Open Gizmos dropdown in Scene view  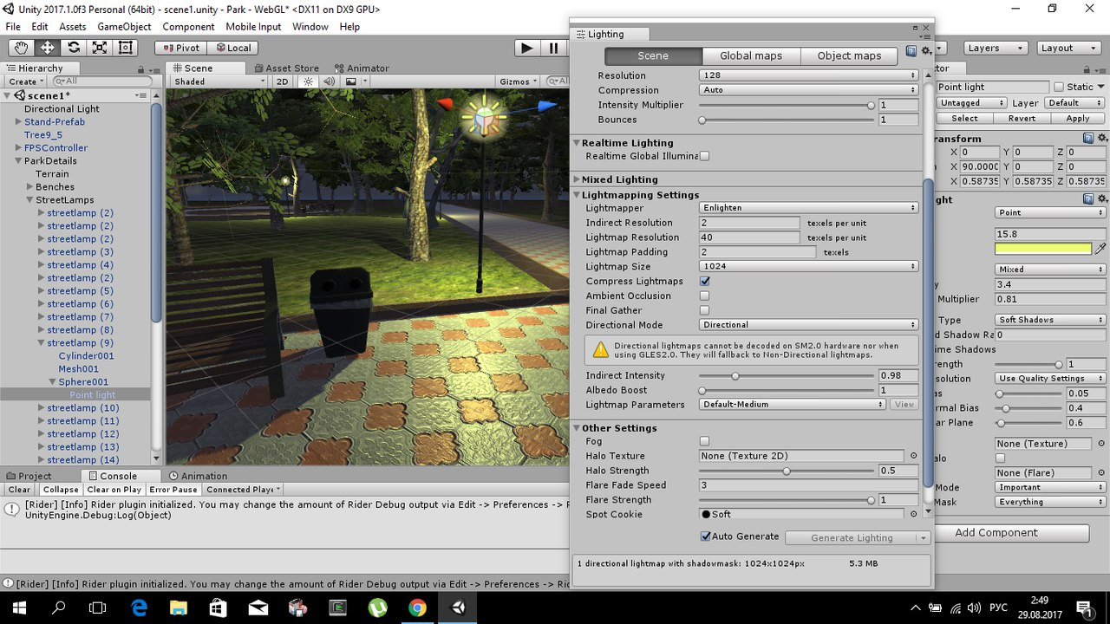pyautogui.click(x=519, y=81)
